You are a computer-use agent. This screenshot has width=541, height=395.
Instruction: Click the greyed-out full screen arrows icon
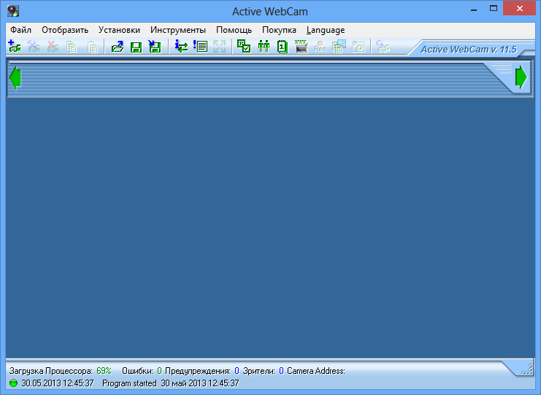[x=219, y=46]
